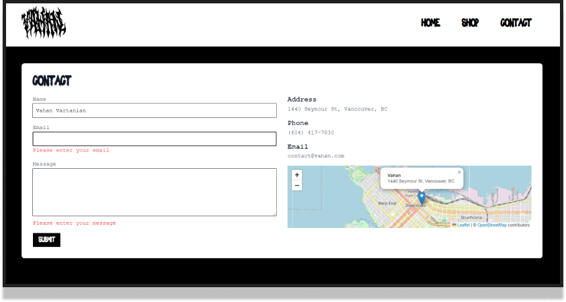
Task: Click the West End label on map
Action: coord(387,203)
